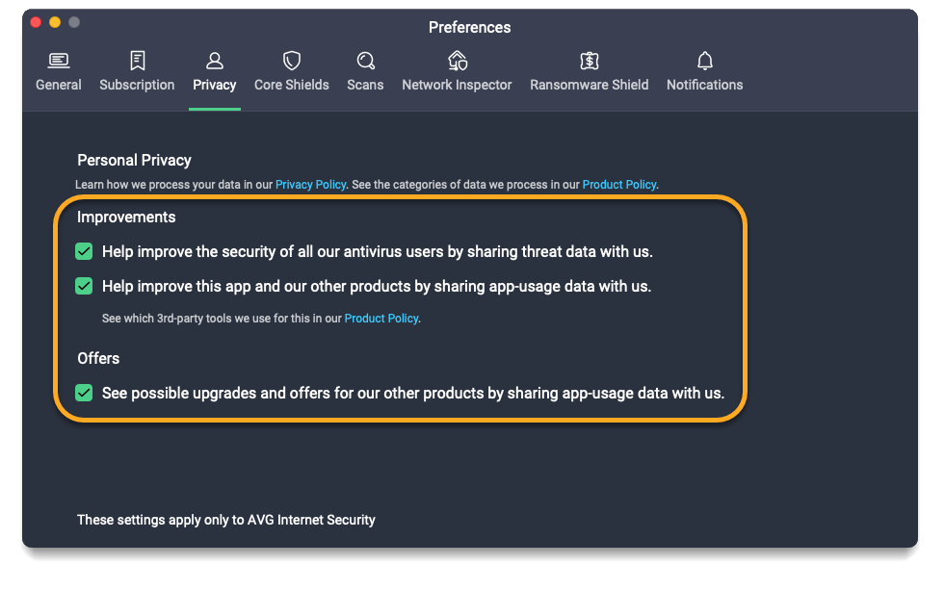The width and height of the screenshot is (945, 590).
Task: Open Scans using the magnifier icon
Action: coord(365,62)
